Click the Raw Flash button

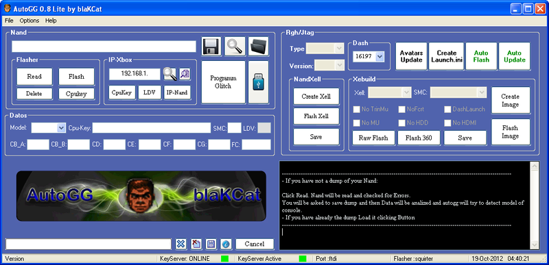click(x=373, y=138)
